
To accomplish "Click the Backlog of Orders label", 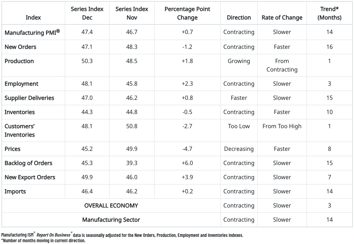I will [x=28, y=163].
